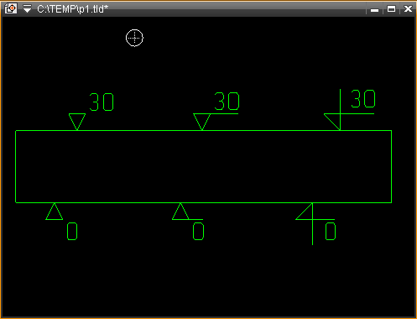This screenshot has height=319, width=417.
Task: Click the bottom-middle 0 value text
Action: (x=198, y=231)
